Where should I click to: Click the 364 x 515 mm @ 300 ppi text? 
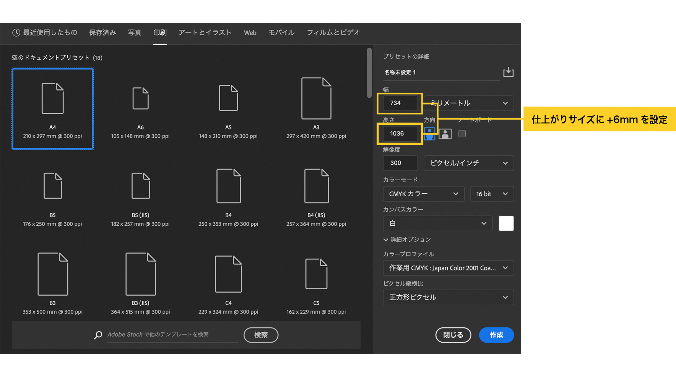point(140,312)
